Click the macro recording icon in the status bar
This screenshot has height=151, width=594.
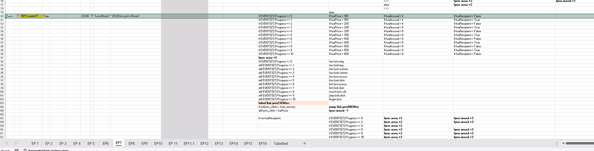[17, 150]
